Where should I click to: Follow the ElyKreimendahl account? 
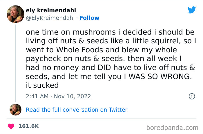89,18
